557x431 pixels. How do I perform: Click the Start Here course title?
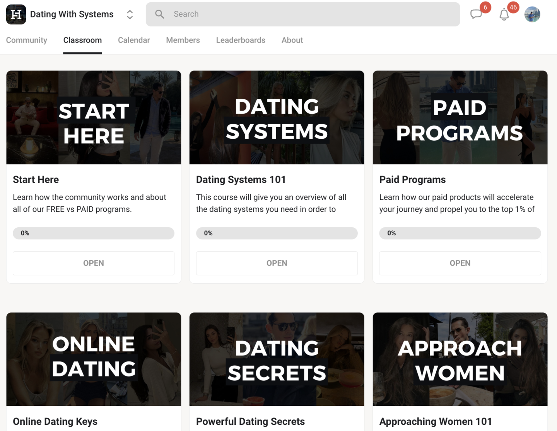click(36, 180)
